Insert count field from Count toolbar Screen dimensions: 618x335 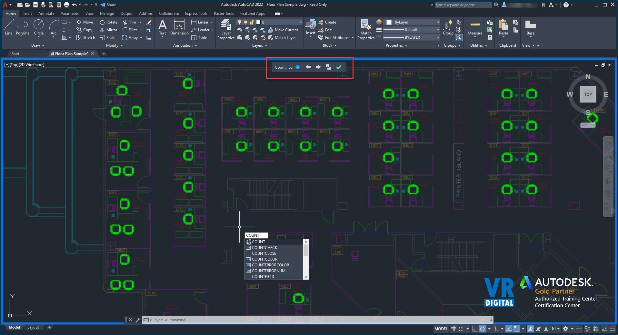328,67
